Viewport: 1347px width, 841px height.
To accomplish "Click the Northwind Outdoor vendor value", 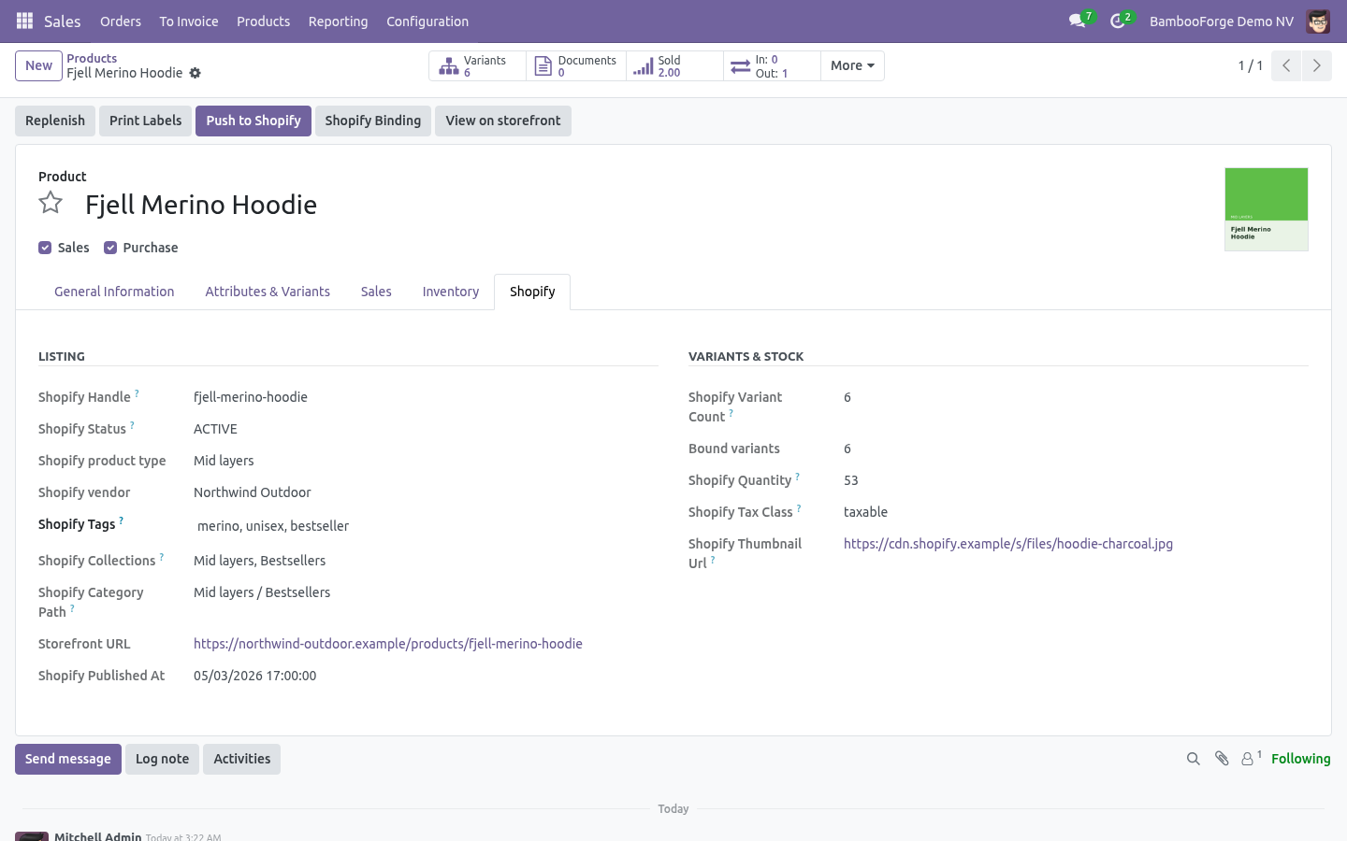I will pos(253,492).
